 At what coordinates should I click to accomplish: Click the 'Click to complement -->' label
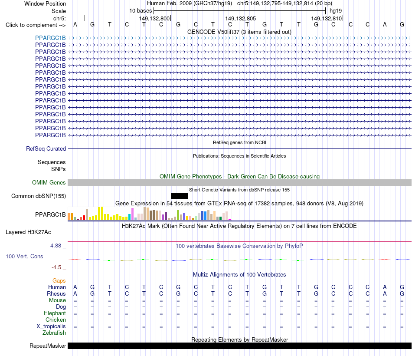click(36, 25)
